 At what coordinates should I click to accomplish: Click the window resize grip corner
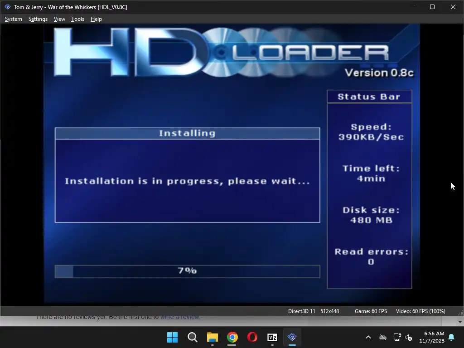(460, 313)
